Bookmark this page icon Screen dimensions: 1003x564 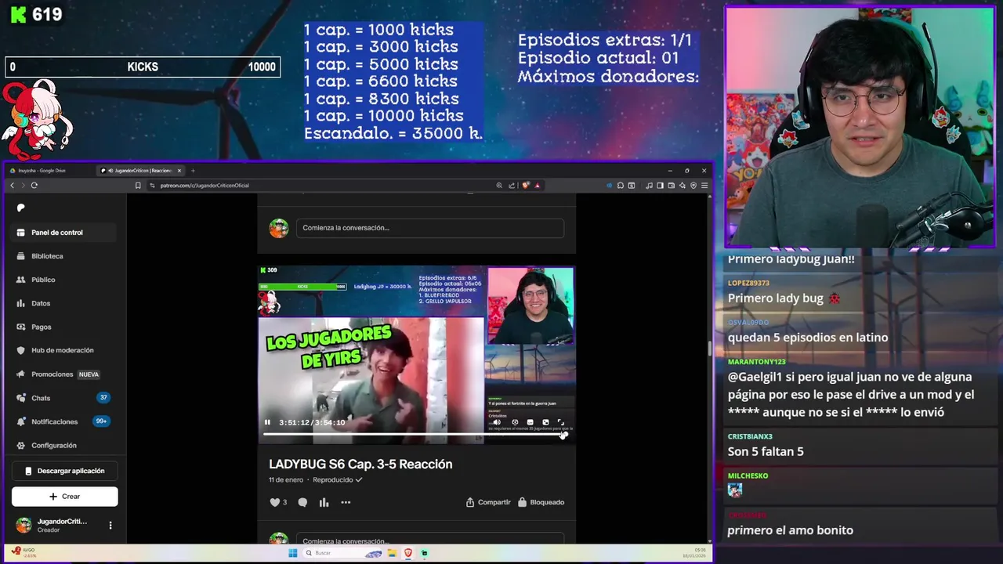pos(138,186)
